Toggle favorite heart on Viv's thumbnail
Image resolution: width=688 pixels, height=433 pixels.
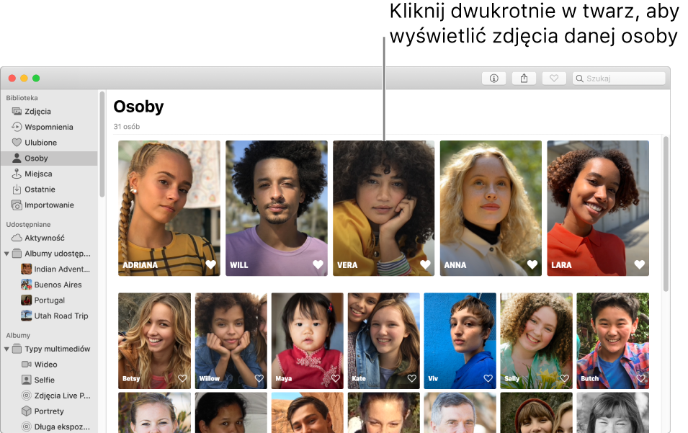[x=488, y=378]
